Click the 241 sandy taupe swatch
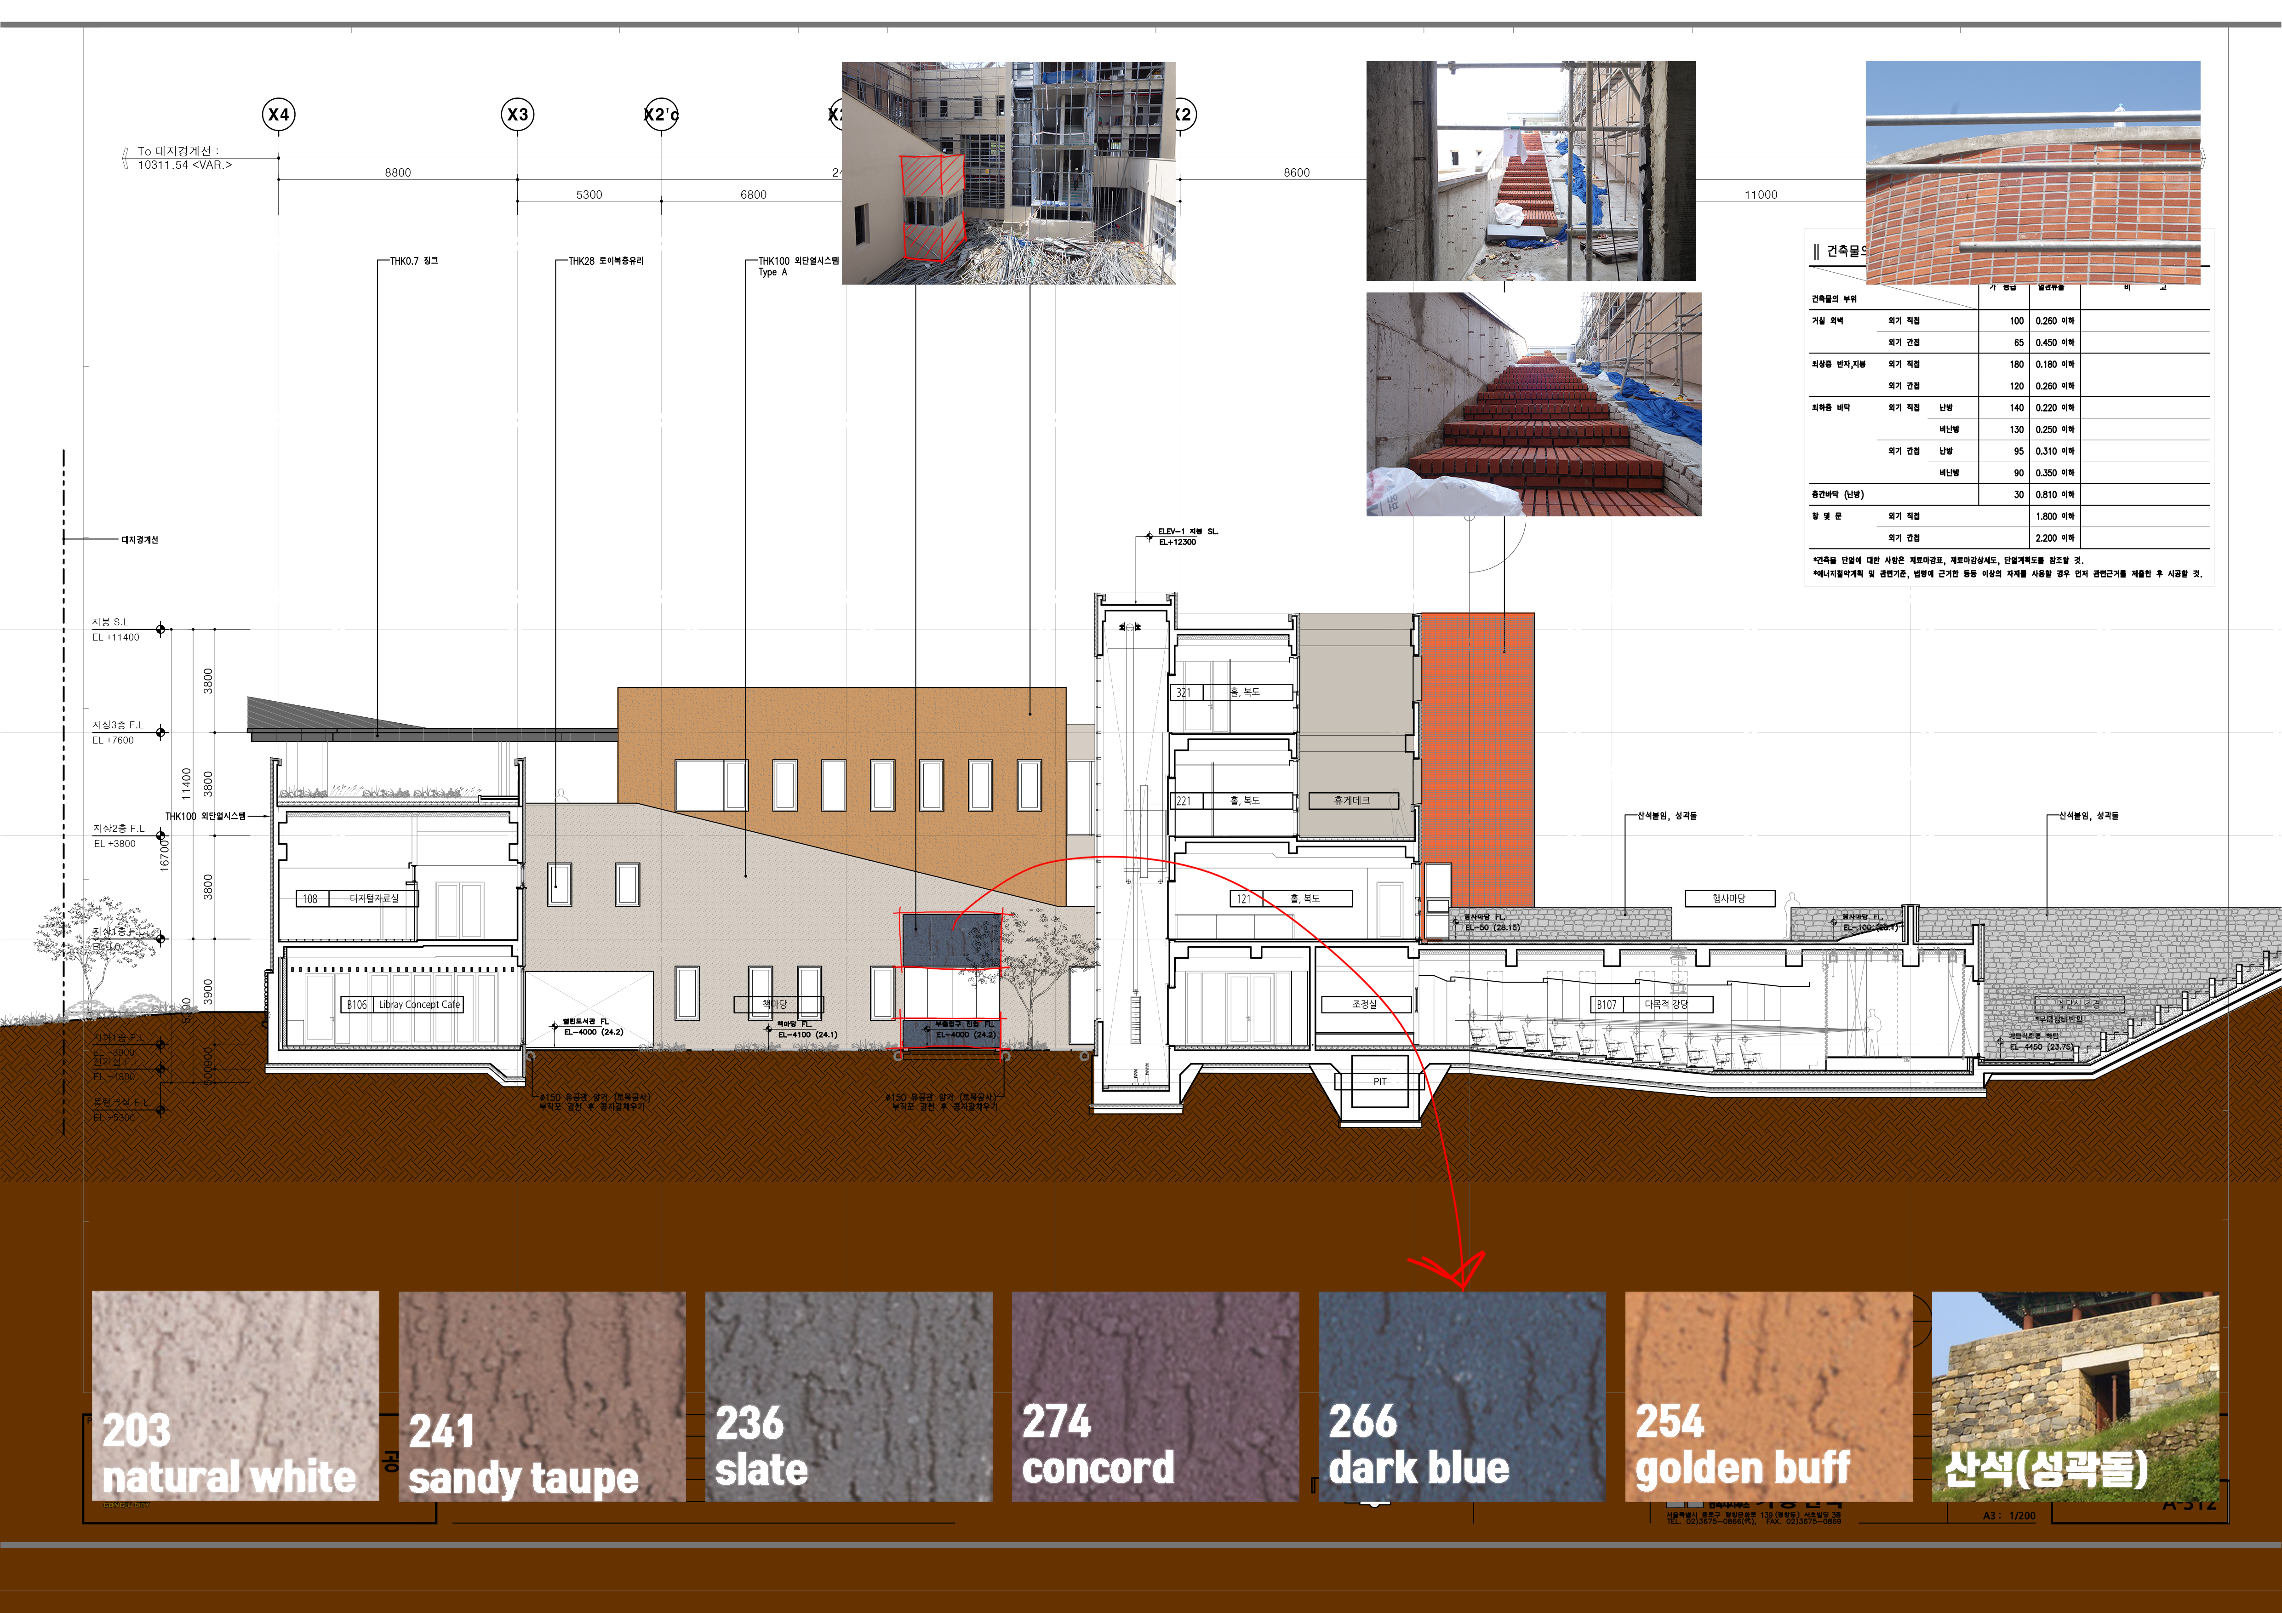This screenshot has width=2282, height=1613. point(542,1396)
